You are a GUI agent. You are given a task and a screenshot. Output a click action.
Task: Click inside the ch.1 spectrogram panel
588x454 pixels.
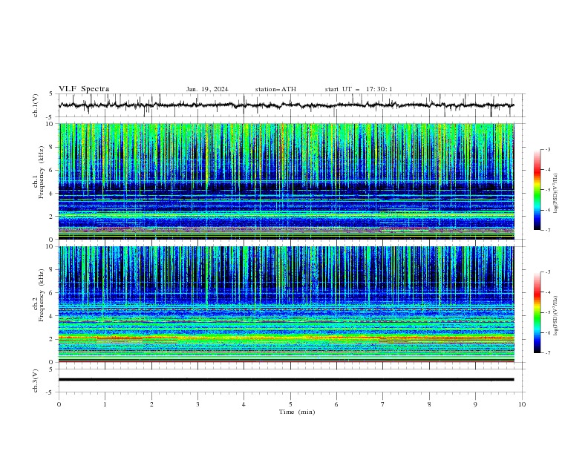coord(286,181)
